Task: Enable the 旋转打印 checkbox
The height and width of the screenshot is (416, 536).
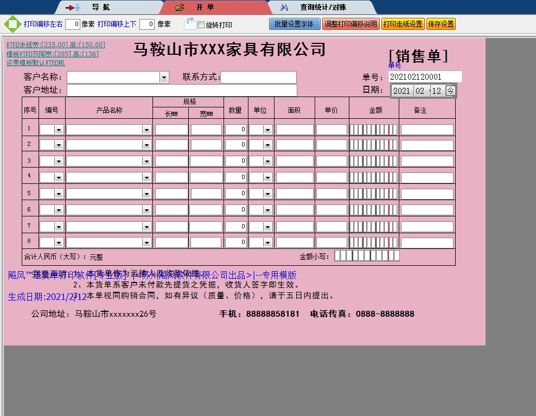Action: coord(201,25)
